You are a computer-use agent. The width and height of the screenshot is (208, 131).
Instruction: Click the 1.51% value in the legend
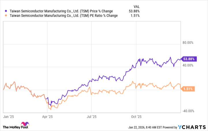pos(135,16)
